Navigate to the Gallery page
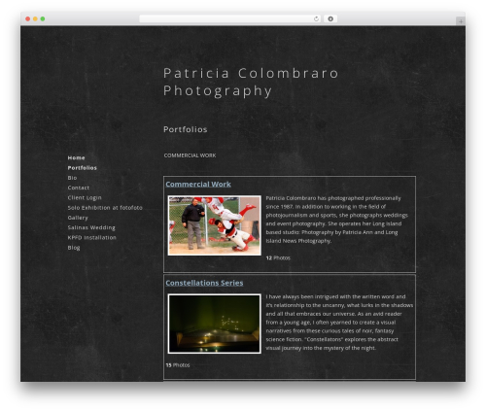The width and height of the screenshot is (486, 411). pos(78,218)
